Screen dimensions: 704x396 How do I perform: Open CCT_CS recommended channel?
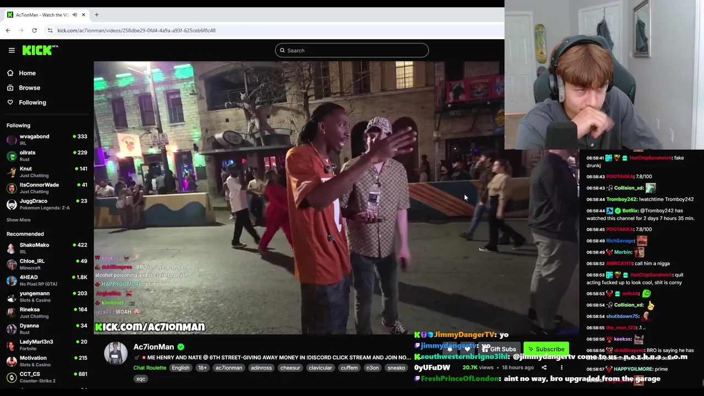47,377
